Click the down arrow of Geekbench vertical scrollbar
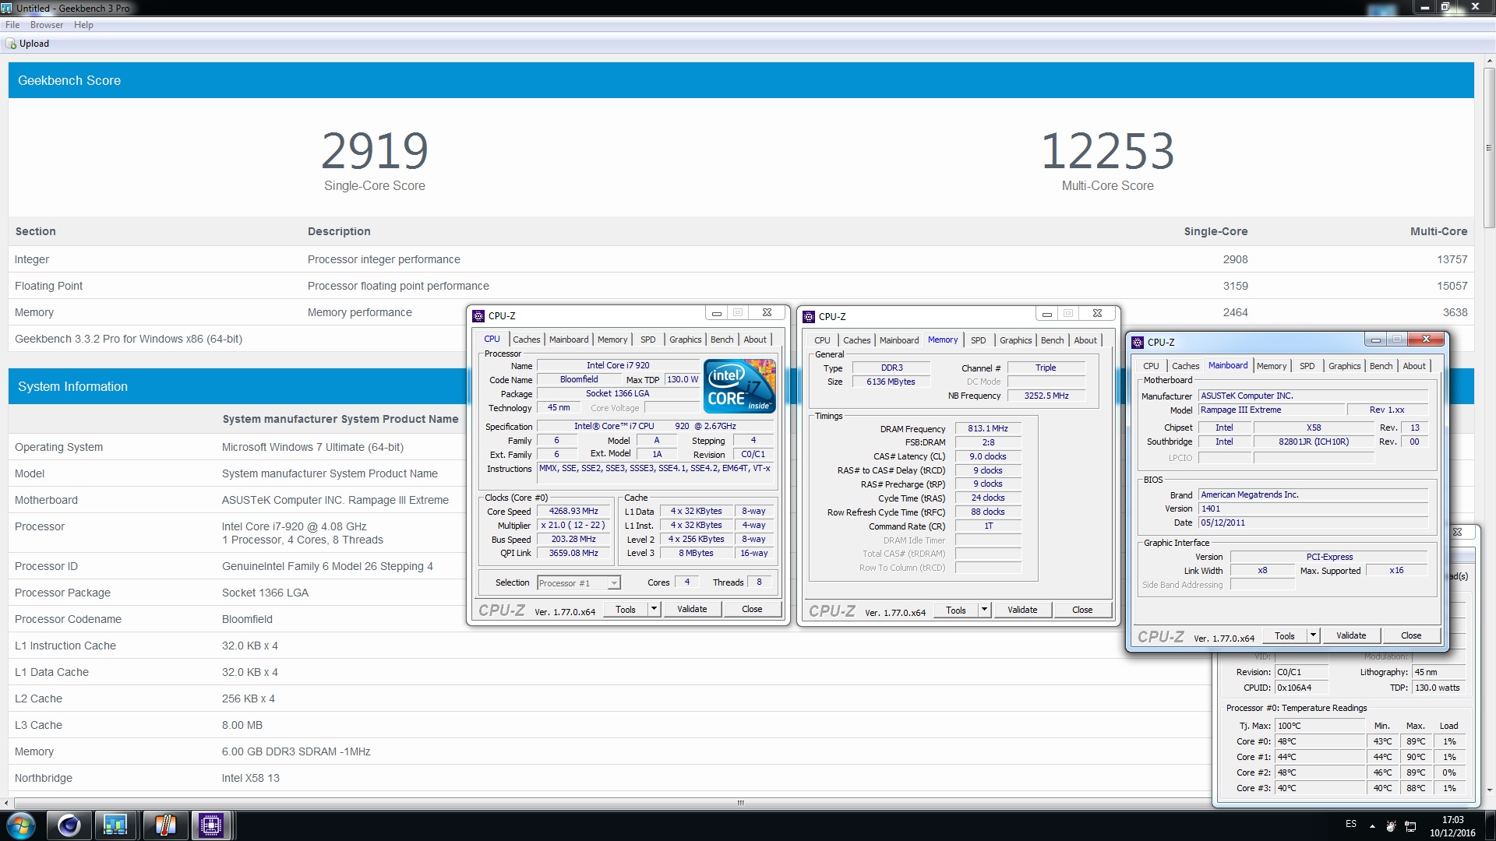Viewport: 1496px width, 841px height. click(1489, 790)
